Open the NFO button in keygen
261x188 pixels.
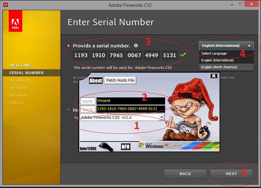pyautogui.click(x=125, y=147)
